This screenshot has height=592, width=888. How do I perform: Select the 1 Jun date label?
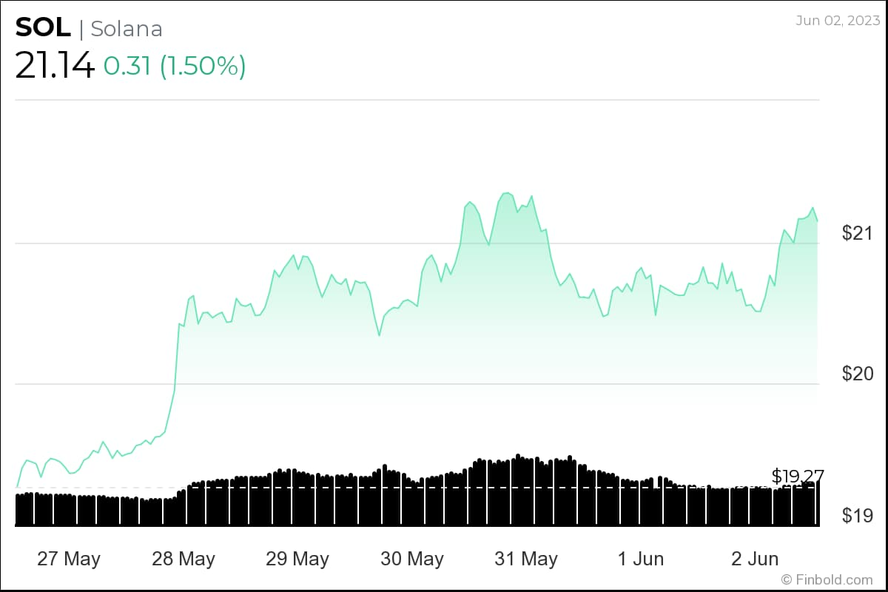pos(641,559)
